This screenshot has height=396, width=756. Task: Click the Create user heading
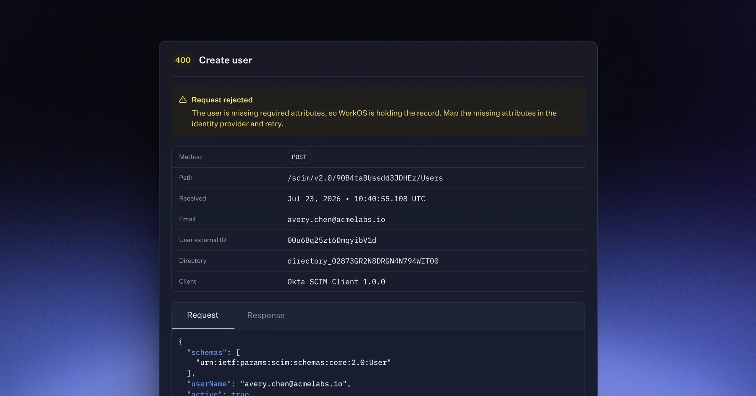point(226,60)
